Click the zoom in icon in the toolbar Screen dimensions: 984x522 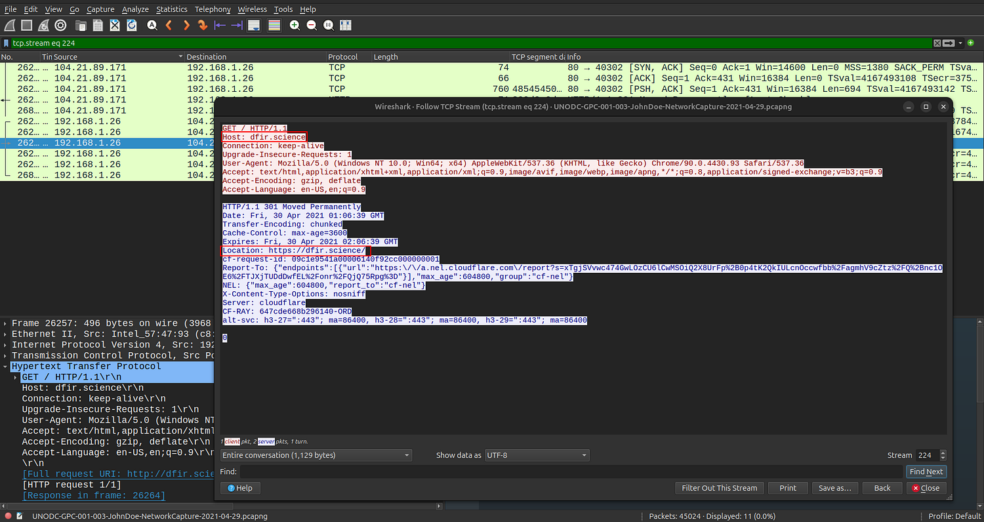[295, 26]
